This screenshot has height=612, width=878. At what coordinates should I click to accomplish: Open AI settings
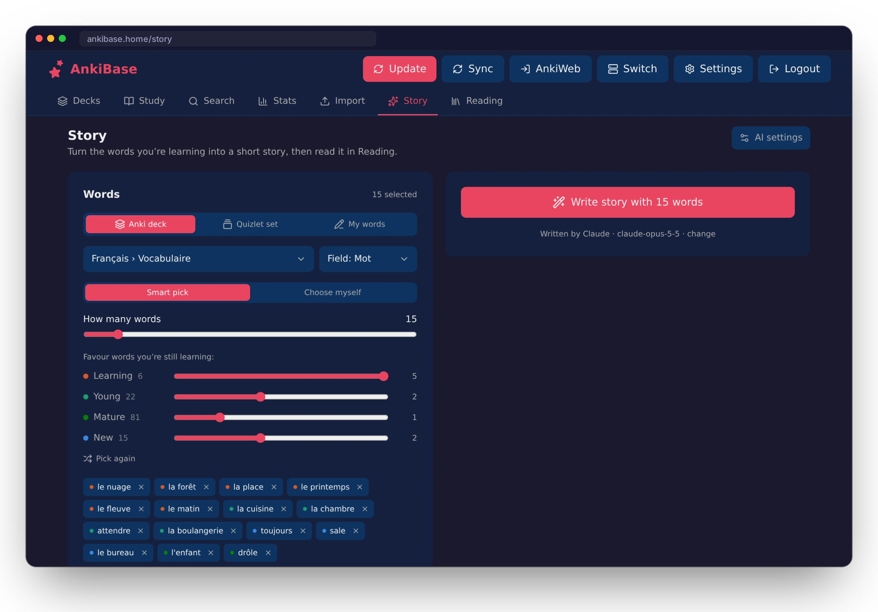[x=771, y=138]
